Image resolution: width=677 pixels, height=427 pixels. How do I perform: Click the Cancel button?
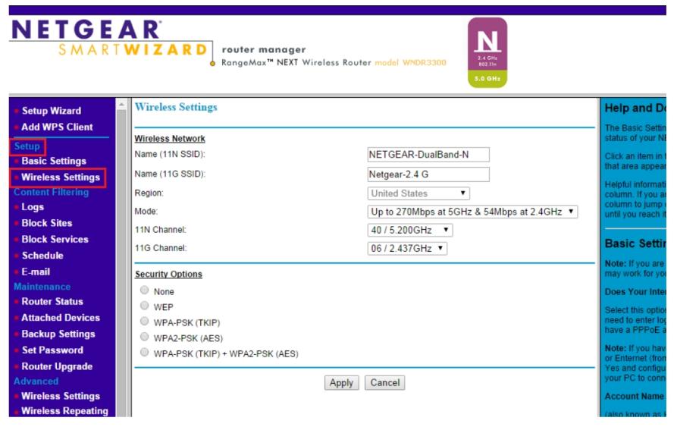click(x=384, y=383)
